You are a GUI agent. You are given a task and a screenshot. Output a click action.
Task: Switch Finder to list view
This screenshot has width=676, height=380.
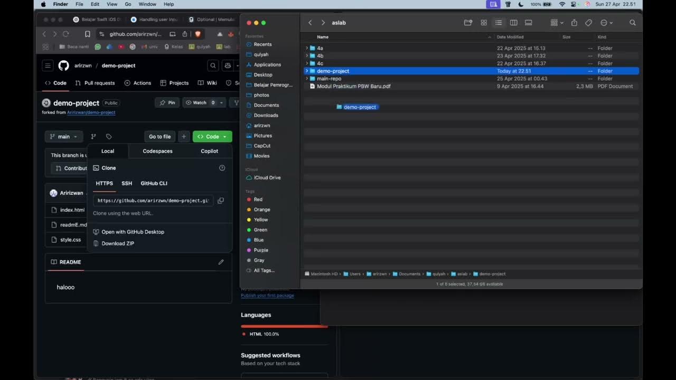pos(499,23)
